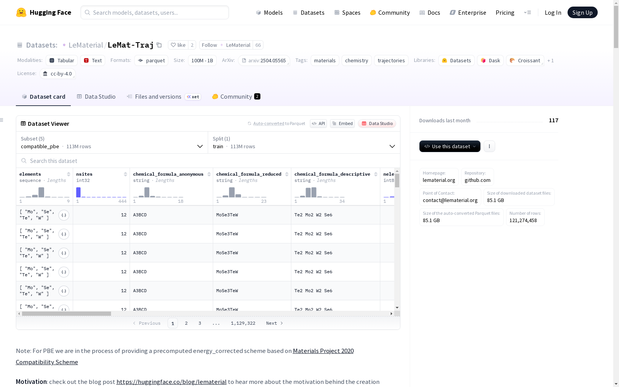Sort by chemical_formula_anonymous column
Image resolution: width=619 pixels, height=387 pixels.
209,174
